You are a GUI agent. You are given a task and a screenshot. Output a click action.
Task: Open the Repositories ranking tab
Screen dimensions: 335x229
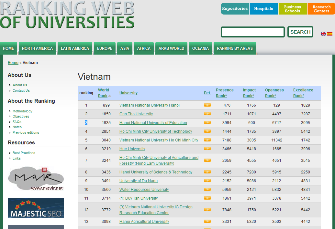tap(235, 9)
